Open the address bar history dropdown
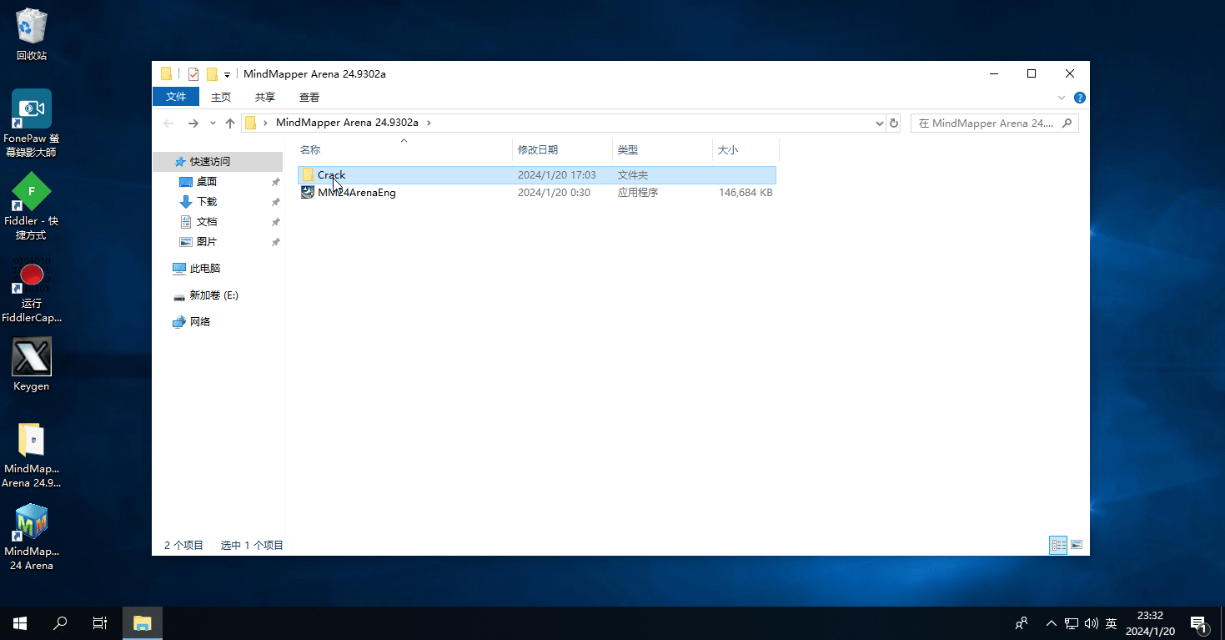The height and width of the screenshot is (640, 1225). coord(879,123)
